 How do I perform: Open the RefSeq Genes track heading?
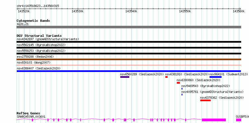pos(29,113)
